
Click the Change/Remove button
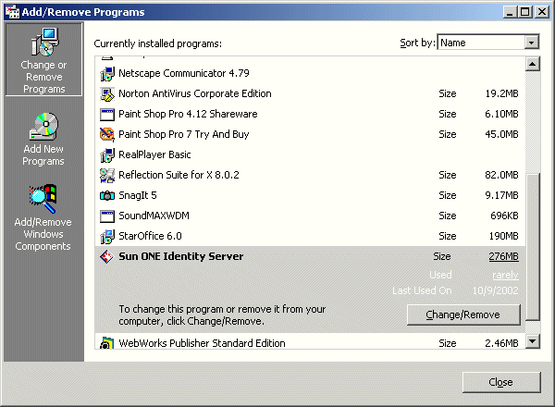tap(463, 314)
